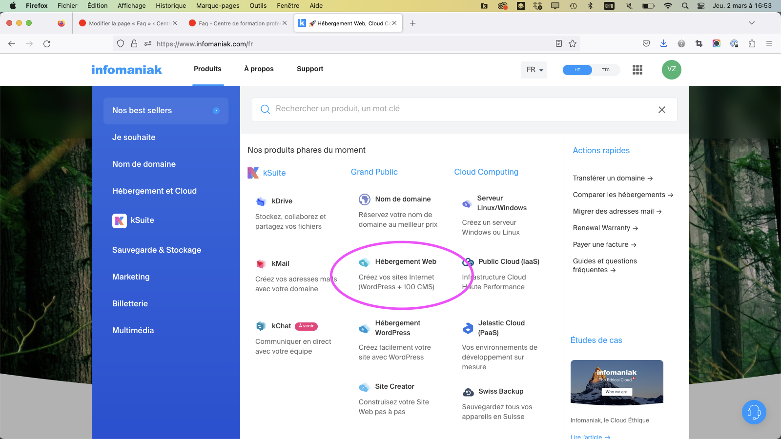
Task: Click Lire l'article link
Action: click(x=590, y=437)
